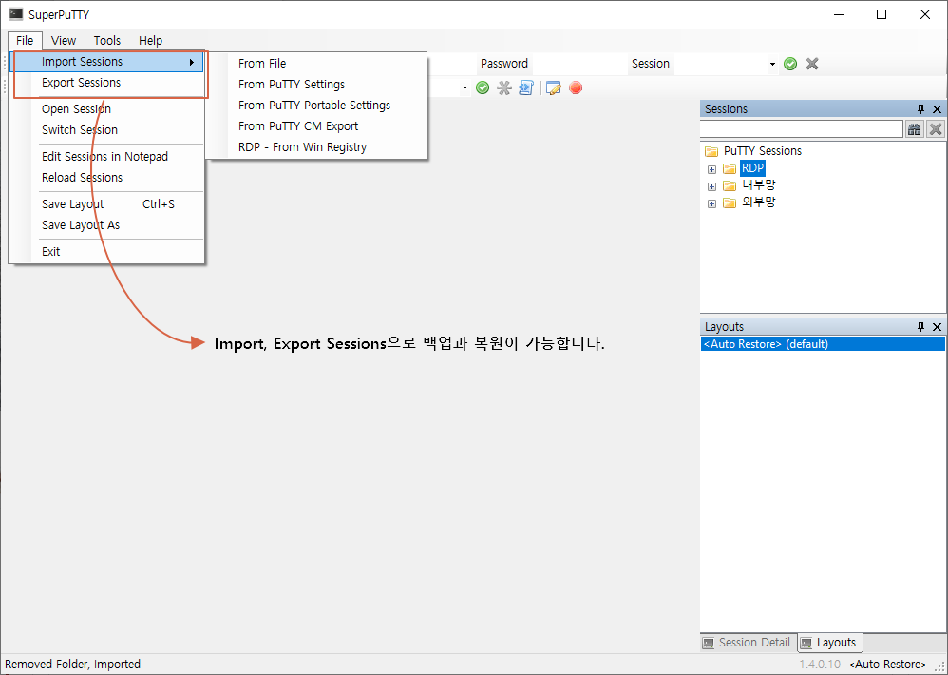Select From PuTTY CM Export option
The height and width of the screenshot is (675, 948).
[316, 126]
